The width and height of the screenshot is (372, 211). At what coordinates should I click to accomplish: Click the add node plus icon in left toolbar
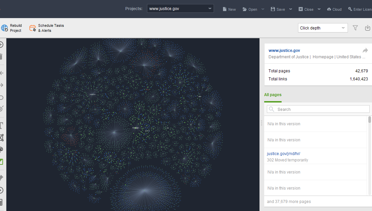(1, 45)
